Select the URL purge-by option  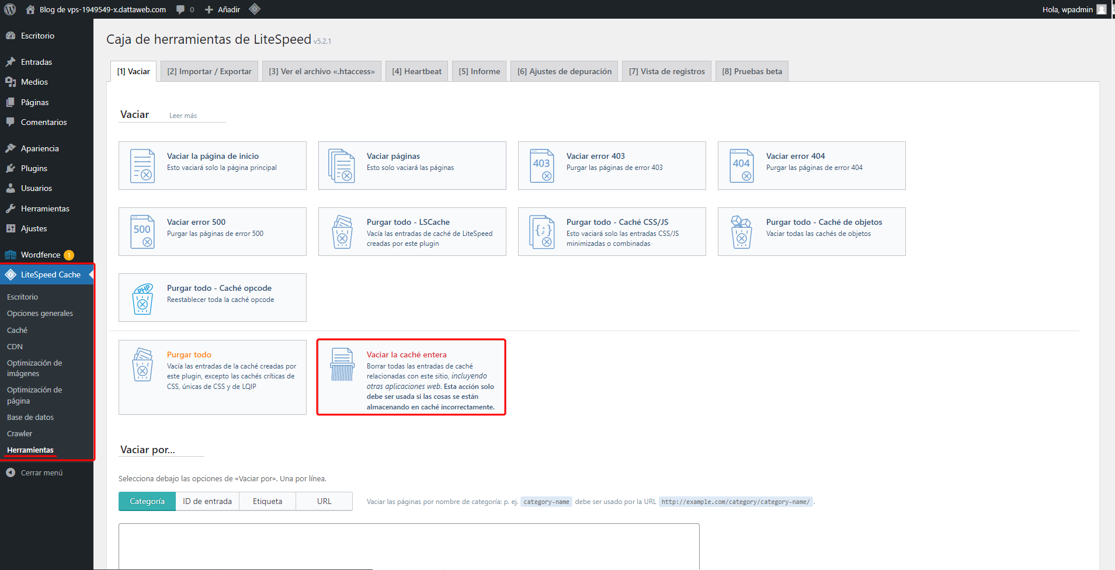(x=324, y=501)
